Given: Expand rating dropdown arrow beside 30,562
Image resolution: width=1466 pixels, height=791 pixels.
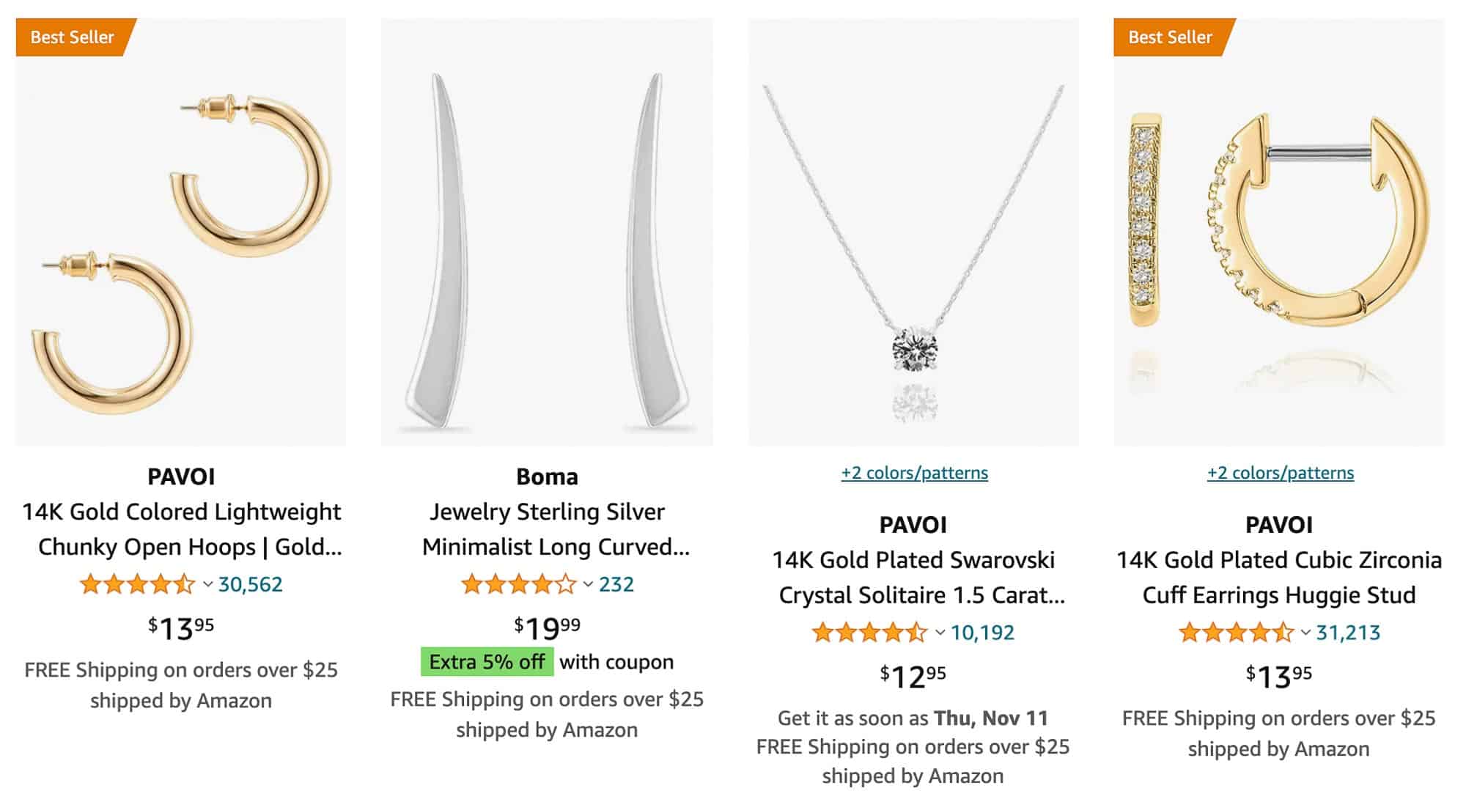Looking at the screenshot, I should (207, 584).
